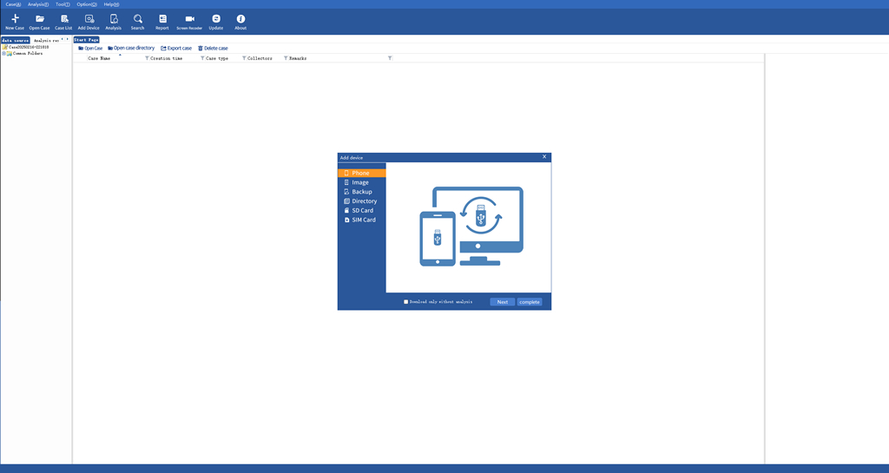The image size is (889, 473).
Task: Open the Case menu
Action: tap(13, 4)
